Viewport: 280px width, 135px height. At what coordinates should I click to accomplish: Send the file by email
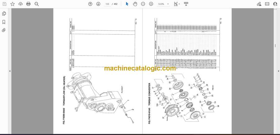(267, 4)
